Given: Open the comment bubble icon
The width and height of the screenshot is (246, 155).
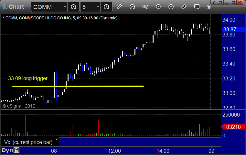Looking at the screenshot, I should tap(197, 7).
